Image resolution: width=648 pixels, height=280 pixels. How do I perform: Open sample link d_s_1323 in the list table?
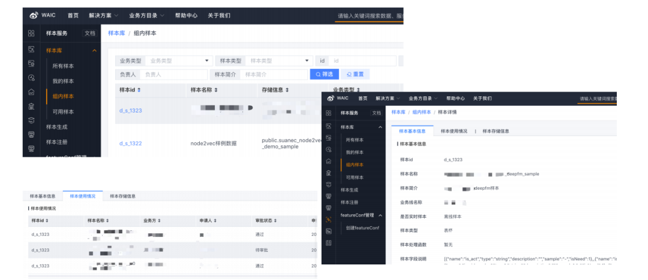[x=131, y=111]
